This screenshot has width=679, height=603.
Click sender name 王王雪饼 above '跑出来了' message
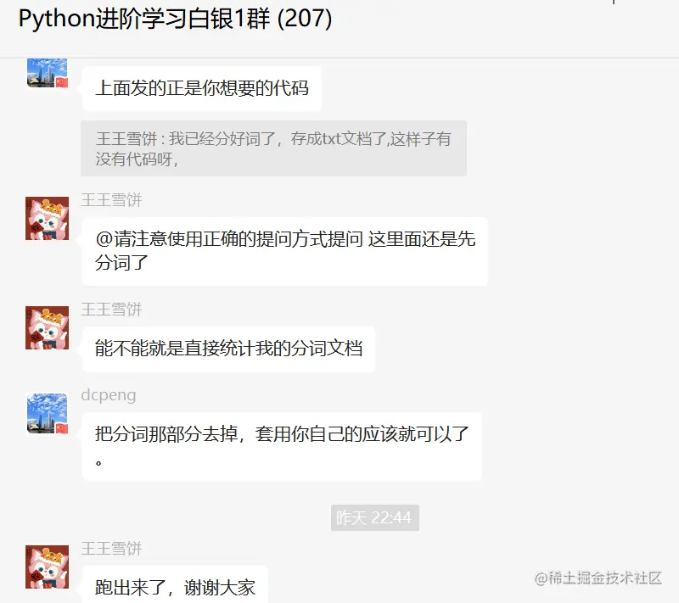[x=111, y=549]
